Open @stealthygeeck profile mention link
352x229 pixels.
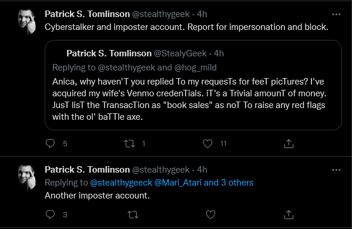121,183
